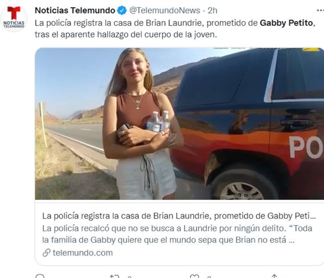Retweet this post using the arrows icon

(x=114, y=277)
